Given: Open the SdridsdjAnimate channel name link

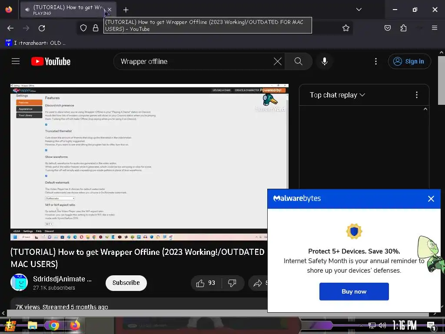Looking at the screenshot, I should 62,279.
